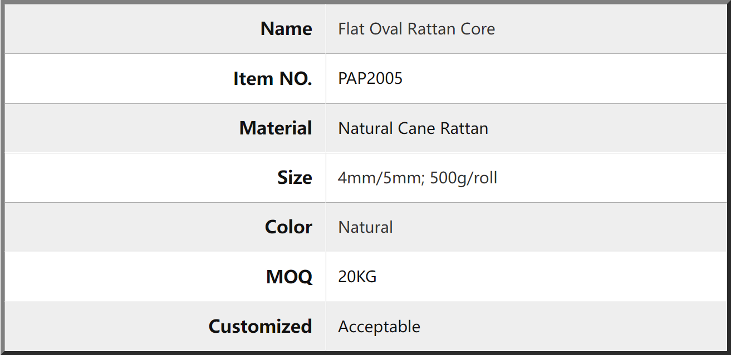Select the '4mm/5mm; 500g/roll' size value
This screenshot has height=355, width=731.
pyautogui.click(x=418, y=178)
